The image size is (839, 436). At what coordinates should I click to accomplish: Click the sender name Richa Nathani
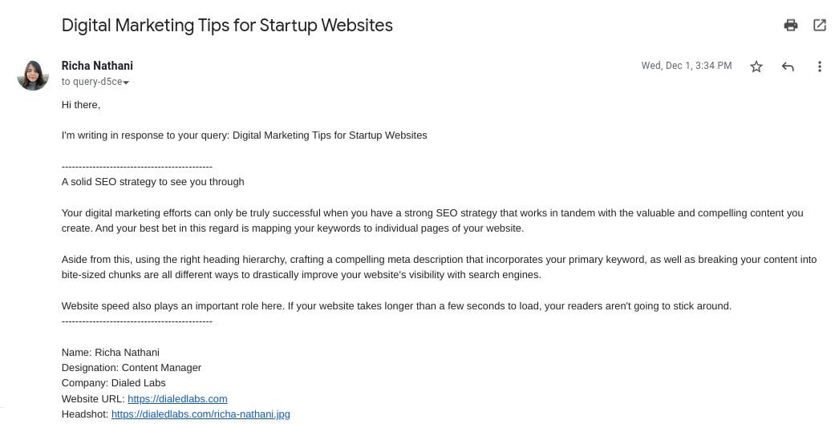(x=97, y=66)
